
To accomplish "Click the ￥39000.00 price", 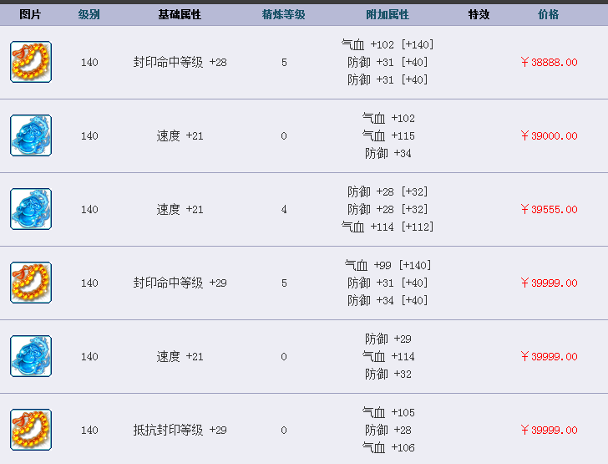I will [x=549, y=136].
